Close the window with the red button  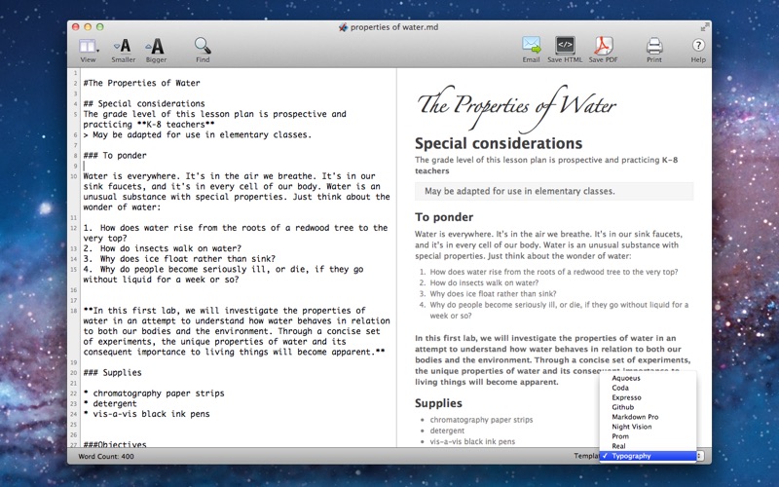click(x=76, y=27)
